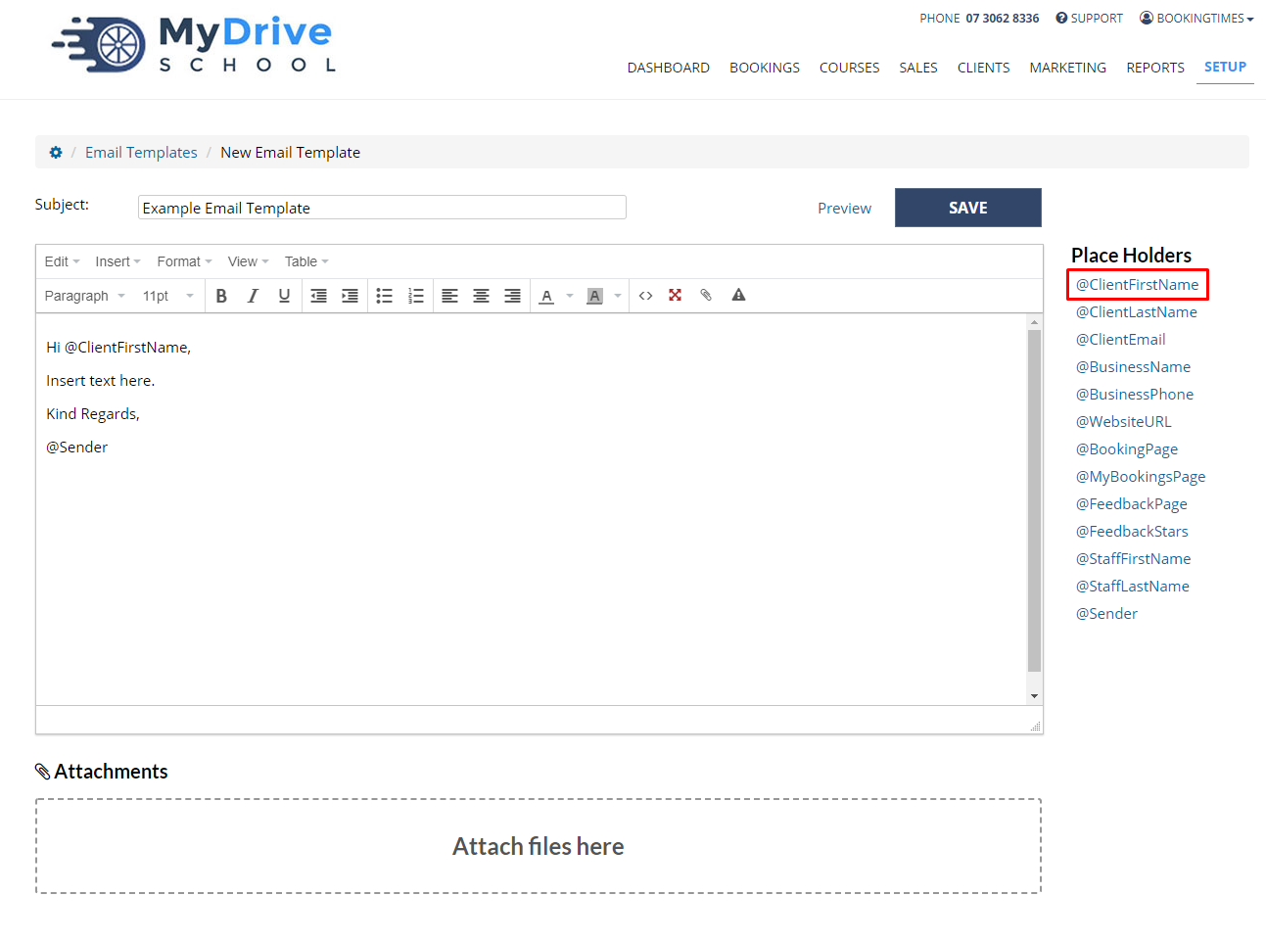Click the user account icon
The width and height of the screenshot is (1266, 943).
point(1147,18)
